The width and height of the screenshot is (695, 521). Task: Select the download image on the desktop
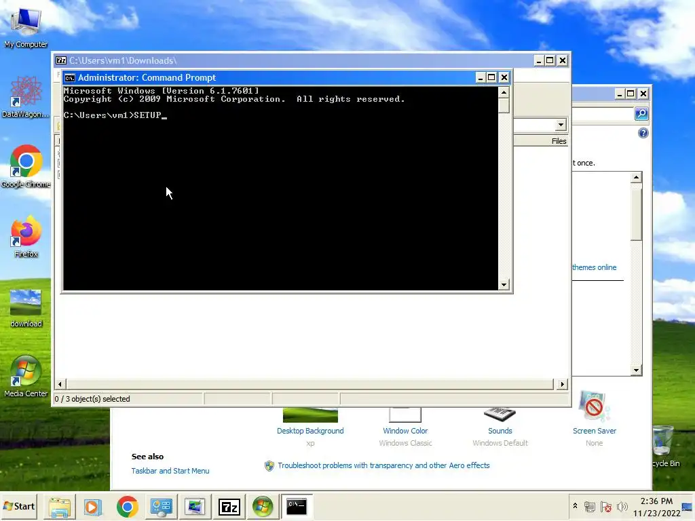point(26,307)
